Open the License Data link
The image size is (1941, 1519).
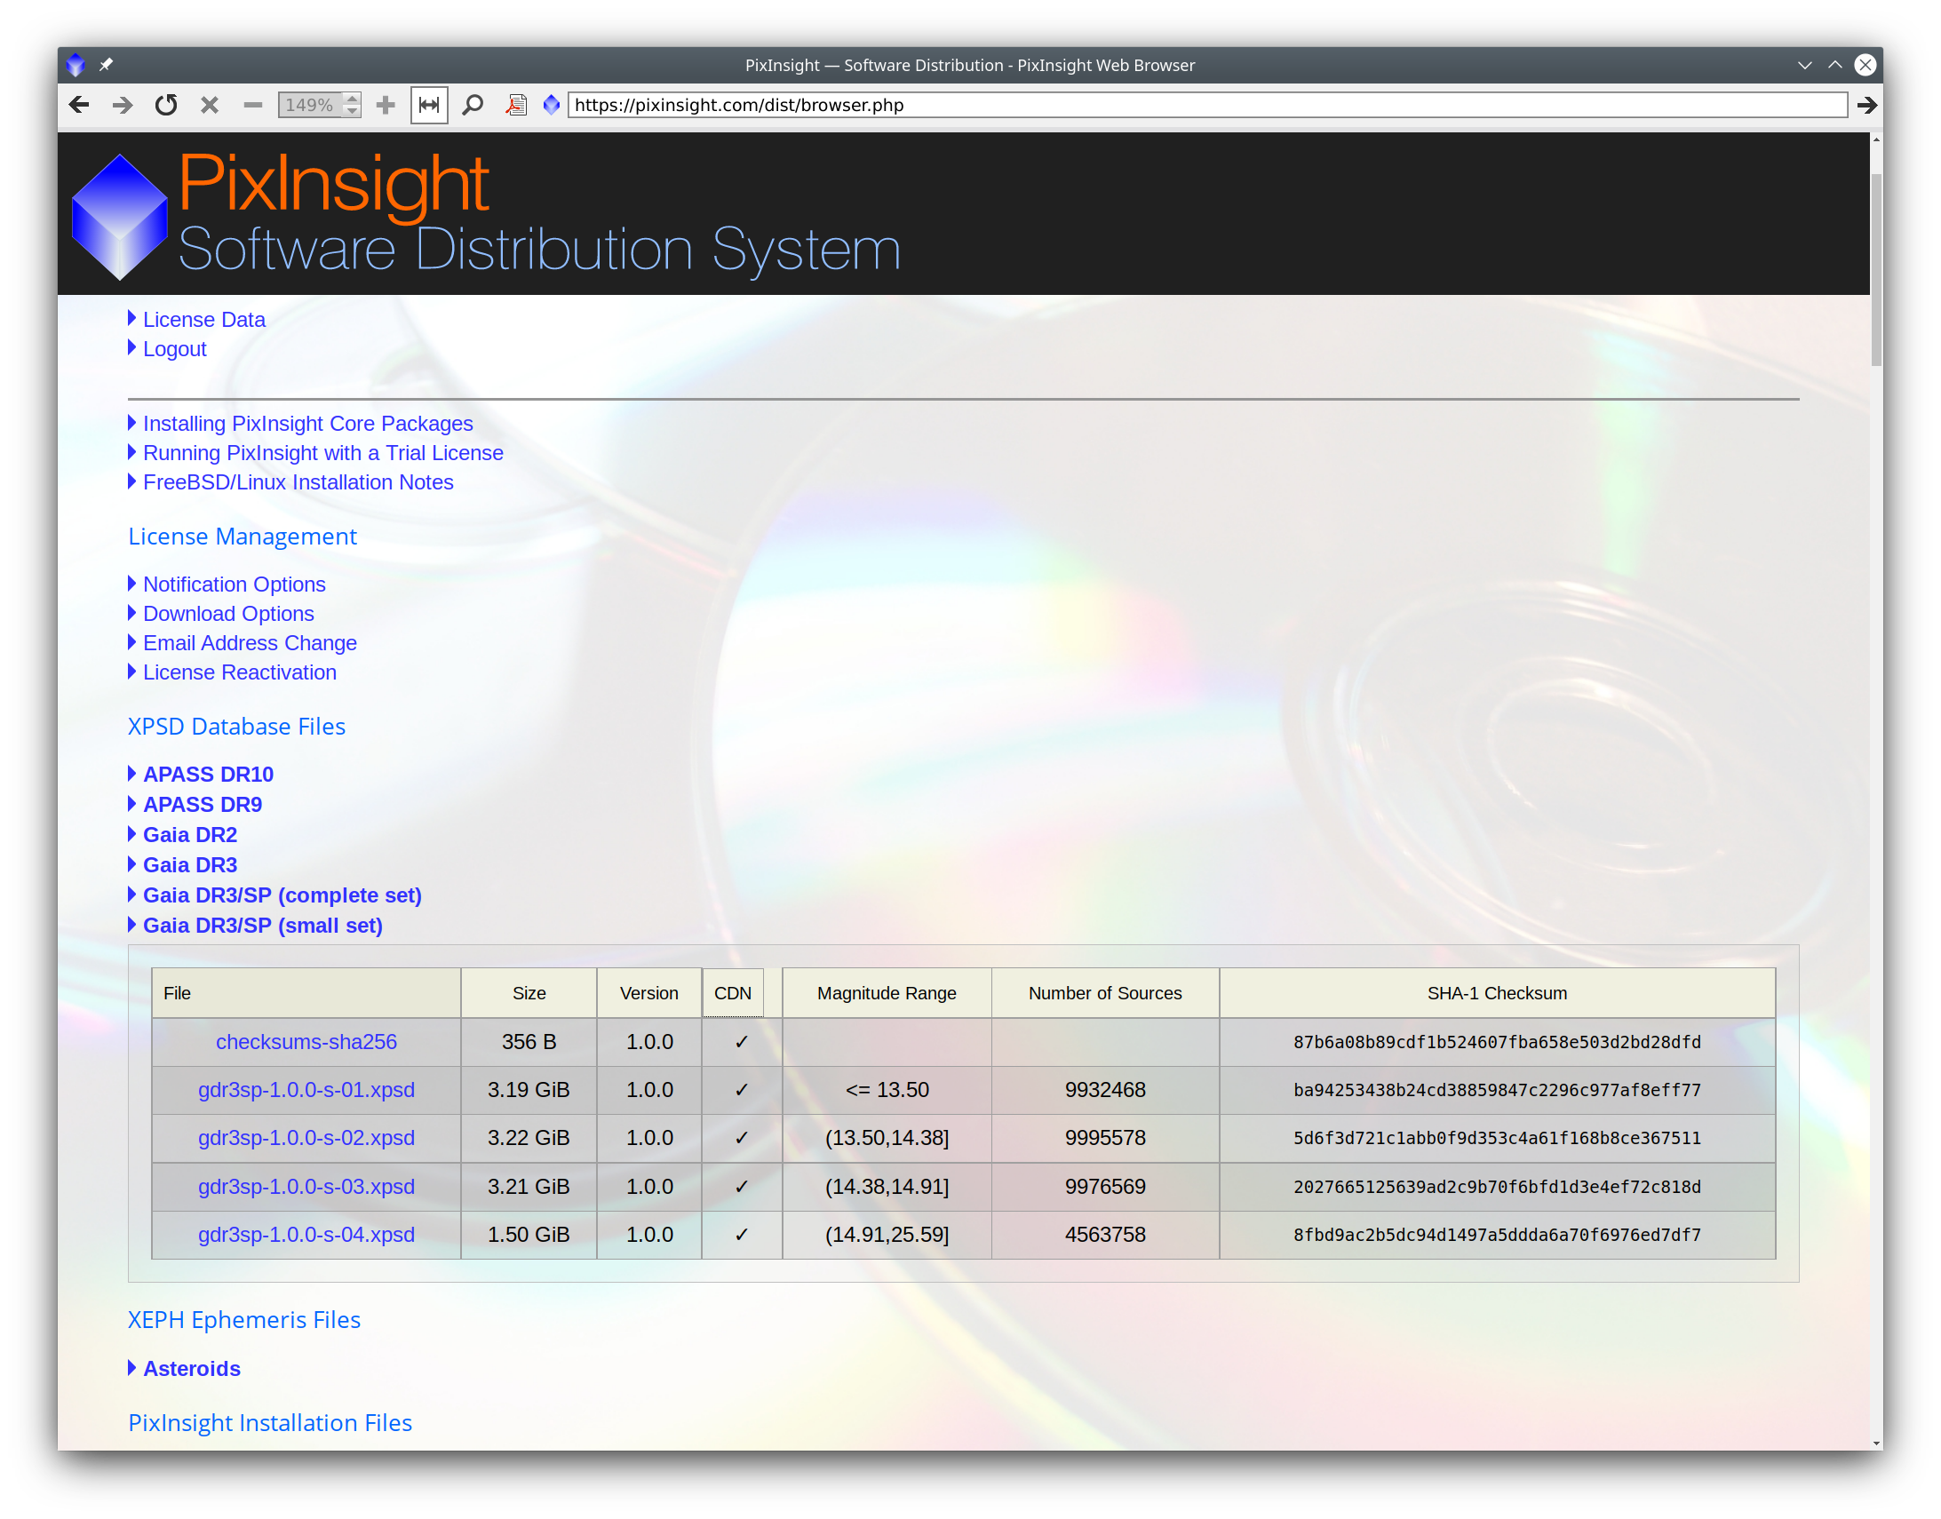coord(203,319)
